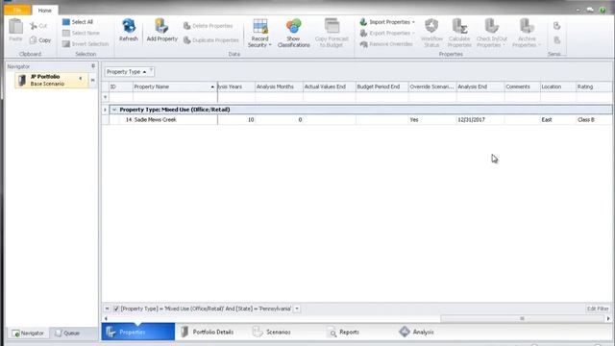The width and height of the screenshot is (615, 346).
Task: Click Budget Period End column header
Action: click(x=382, y=86)
